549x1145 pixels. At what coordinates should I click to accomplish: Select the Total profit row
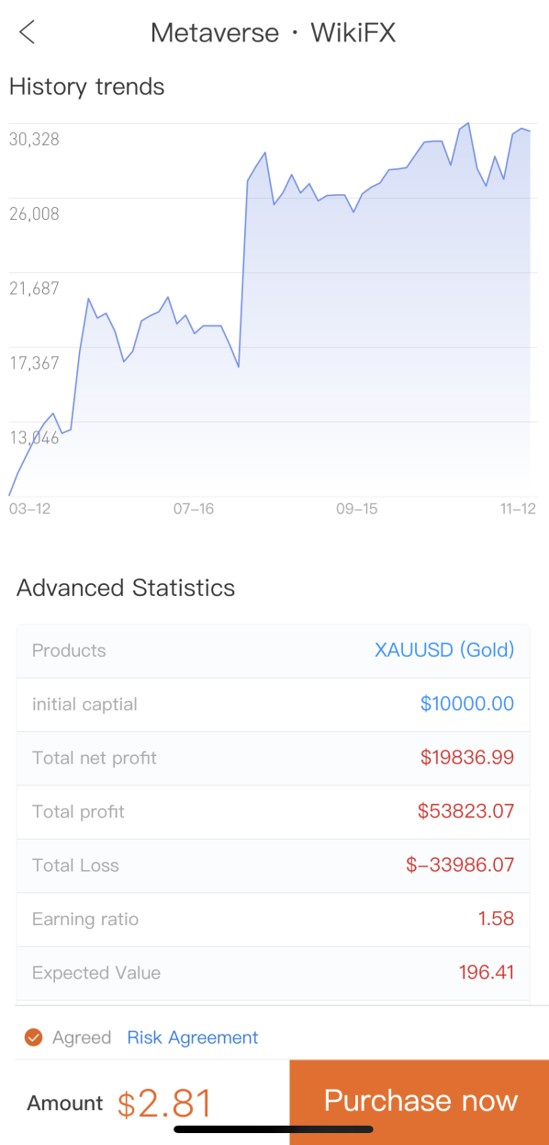273,812
